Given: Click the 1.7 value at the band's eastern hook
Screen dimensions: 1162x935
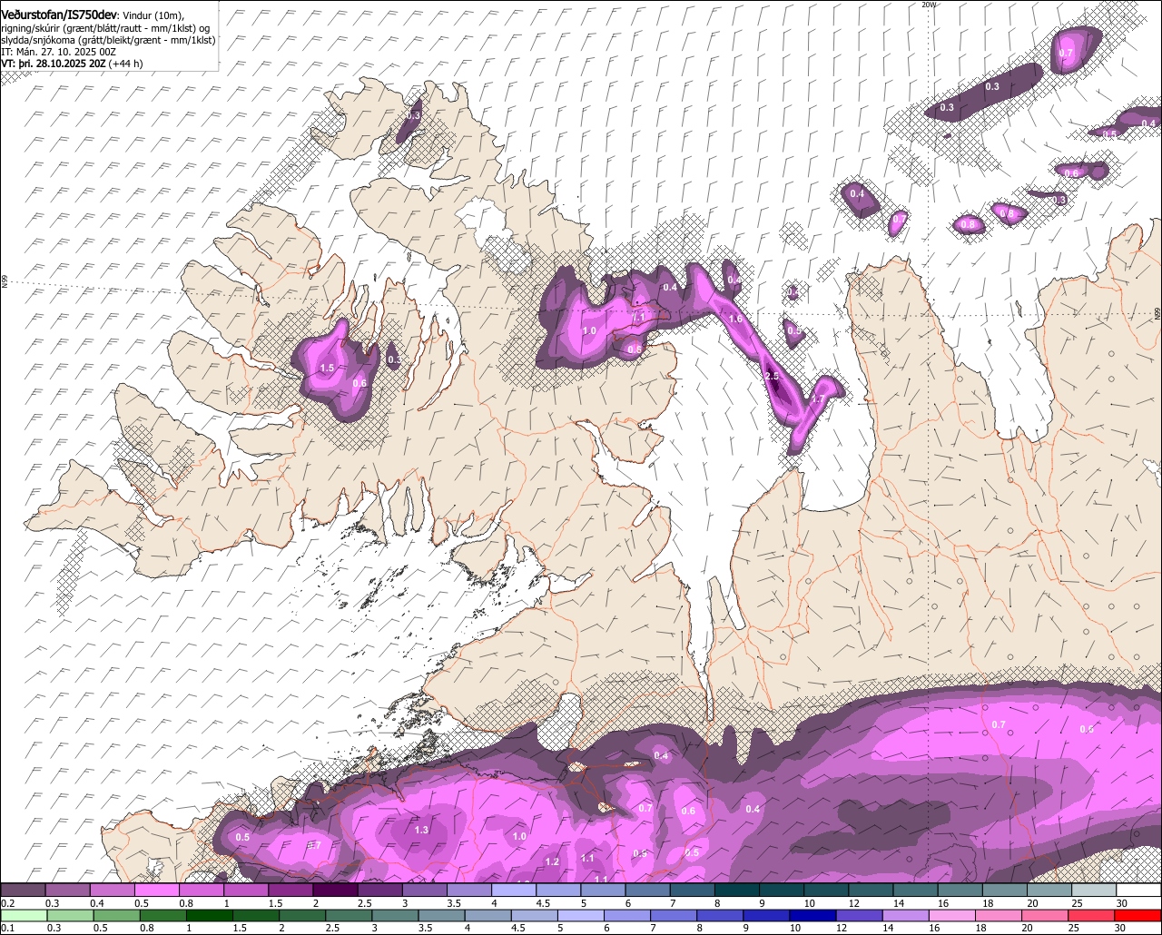Looking at the screenshot, I should [816, 399].
